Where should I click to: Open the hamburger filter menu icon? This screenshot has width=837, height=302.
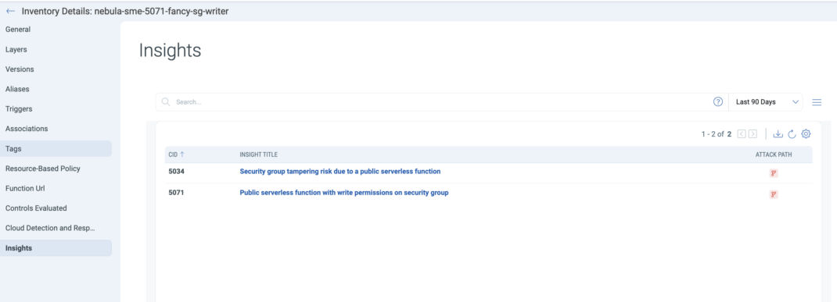(x=816, y=102)
